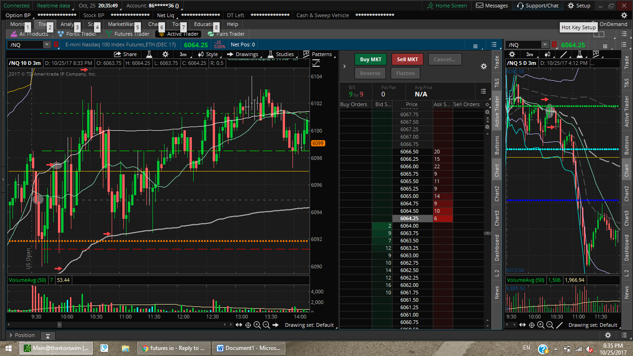Click the candlestick style icon on the 5 D chart
633x356 pixels.
tap(547, 54)
